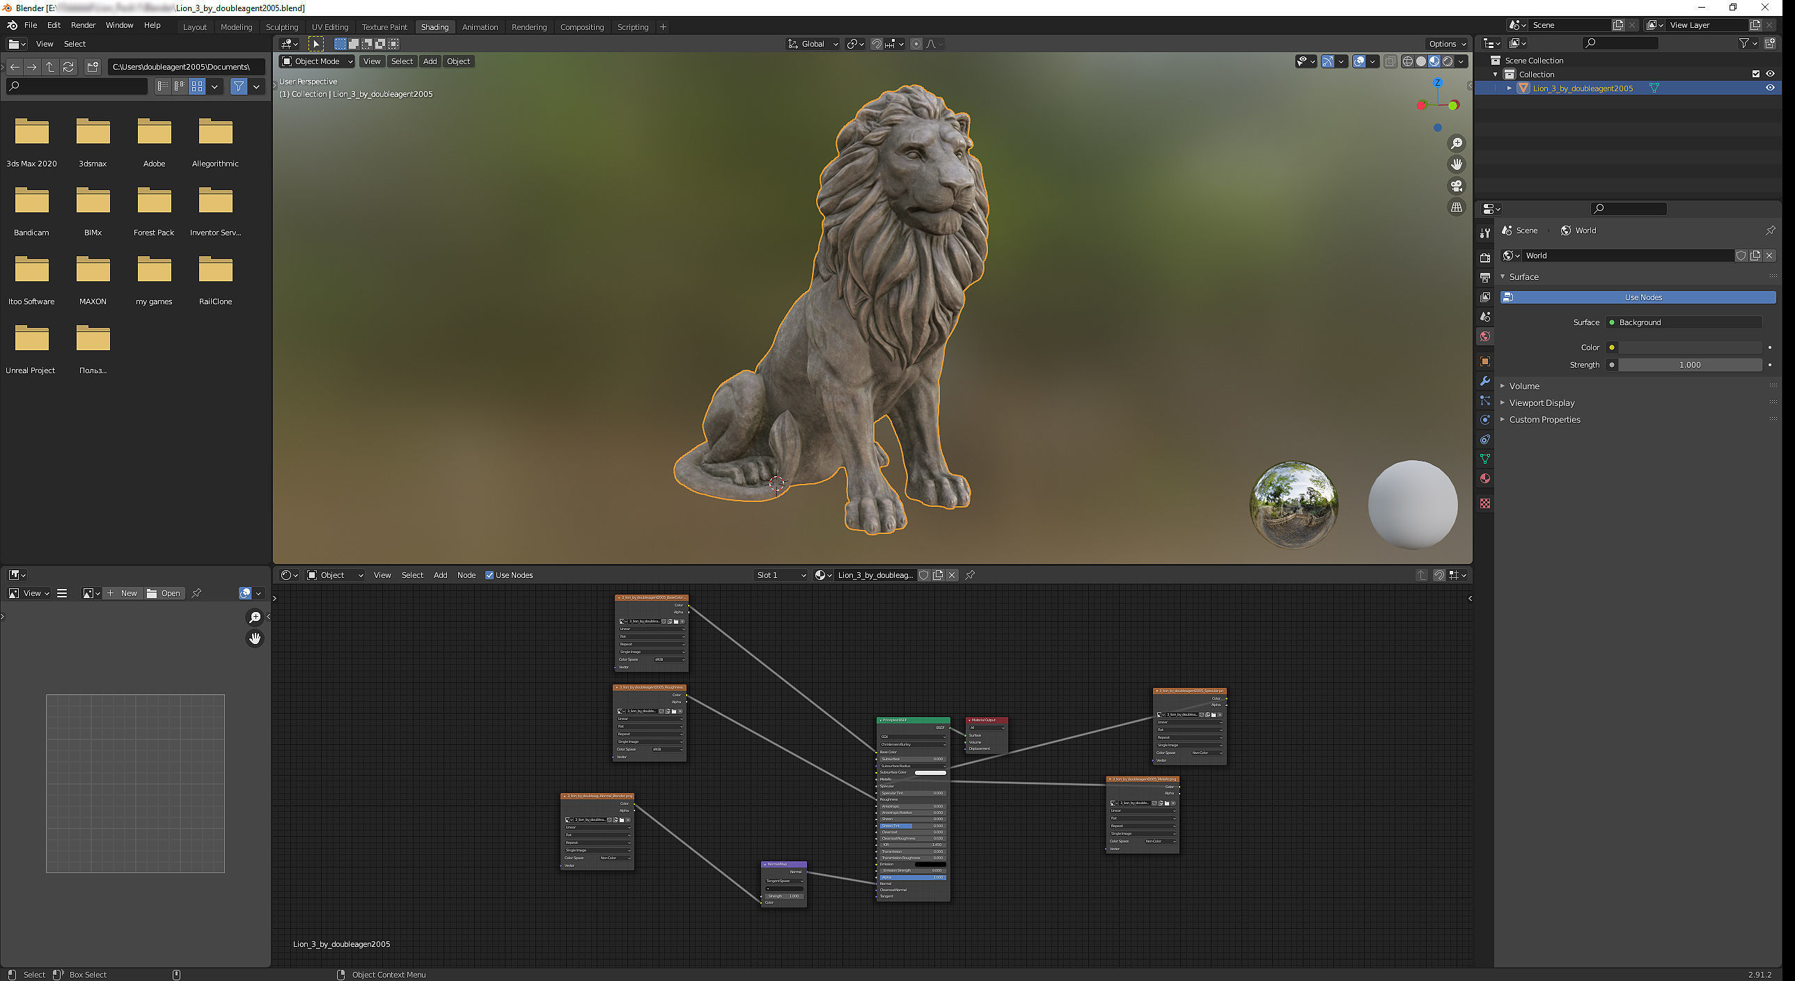Click the viewport Add menu button
Viewport: 1795px width, 981px height.
430,61
